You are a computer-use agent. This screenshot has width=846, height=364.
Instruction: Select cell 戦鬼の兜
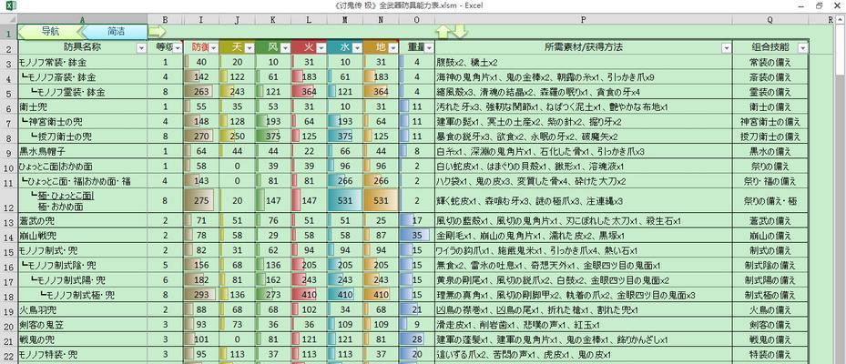pyautogui.click(x=83, y=339)
